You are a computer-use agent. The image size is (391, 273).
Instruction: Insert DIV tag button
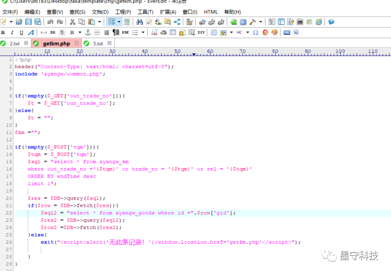[201, 32]
